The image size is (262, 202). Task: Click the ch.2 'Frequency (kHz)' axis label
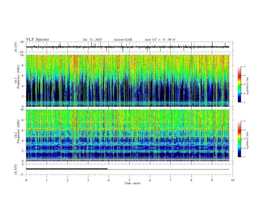pos(18,131)
